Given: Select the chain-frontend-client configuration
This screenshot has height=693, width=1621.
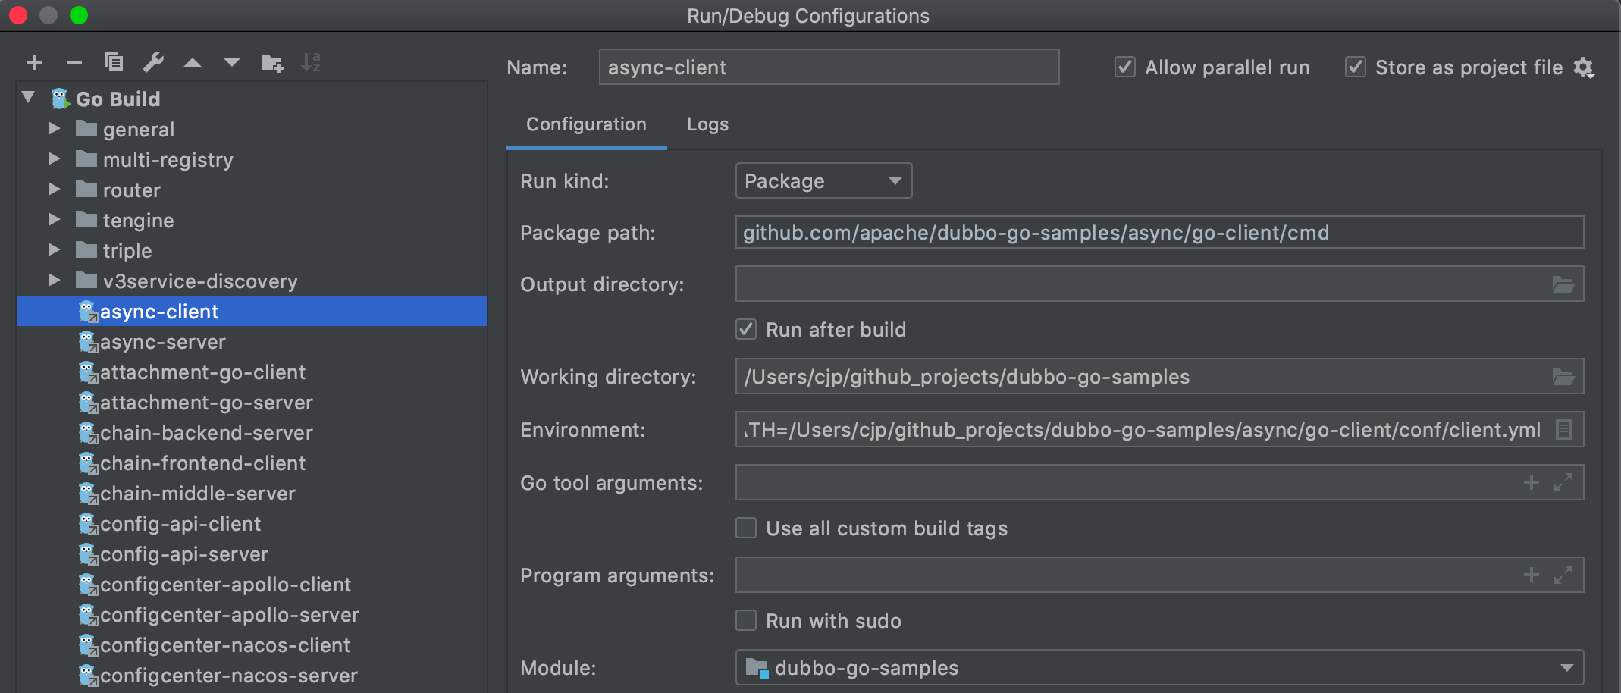Looking at the screenshot, I should click(x=202, y=463).
